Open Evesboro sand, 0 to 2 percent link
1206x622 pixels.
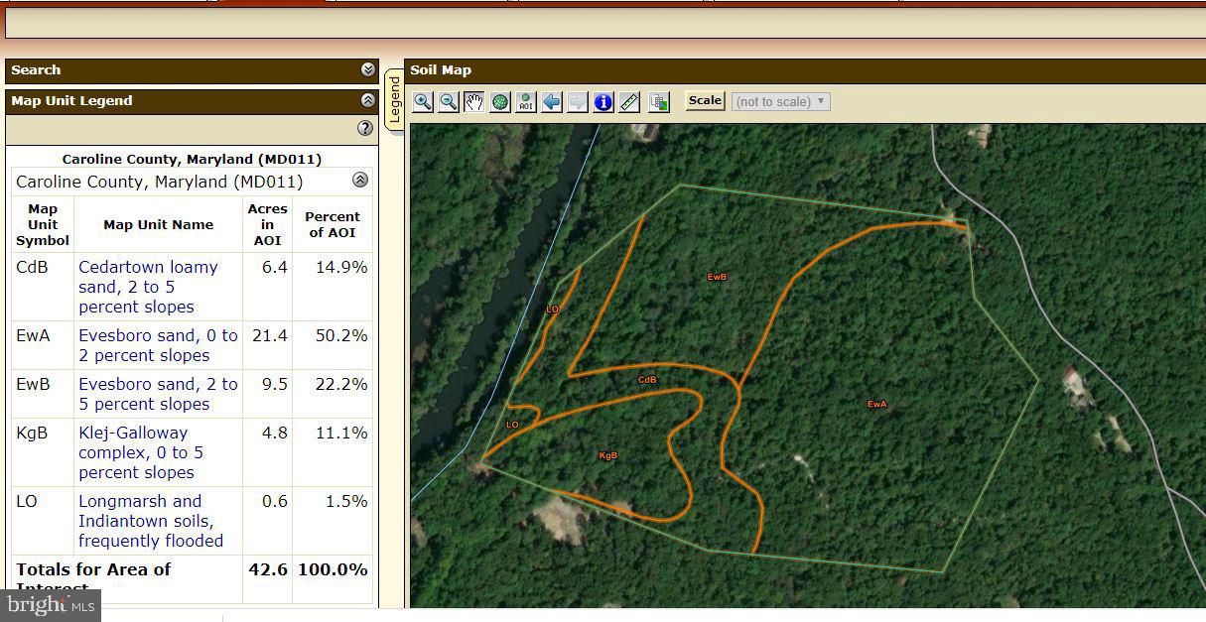[158, 345]
